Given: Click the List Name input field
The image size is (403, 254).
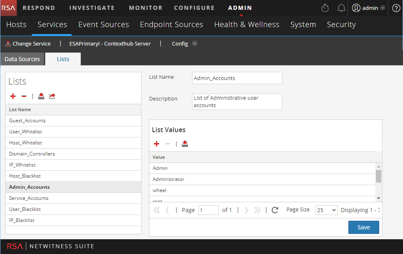Looking at the screenshot, I should tap(237, 78).
